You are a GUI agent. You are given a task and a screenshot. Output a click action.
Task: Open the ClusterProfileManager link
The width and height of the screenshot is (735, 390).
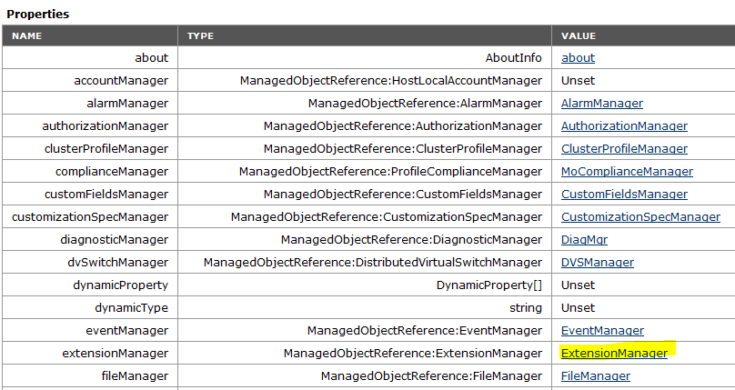pyautogui.click(x=624, y=148)
